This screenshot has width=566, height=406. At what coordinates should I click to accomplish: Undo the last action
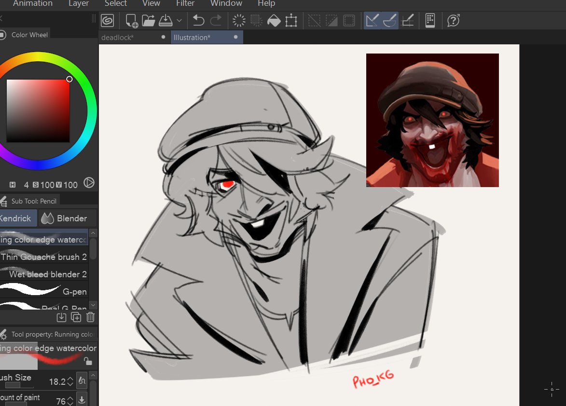pos(198,21)
